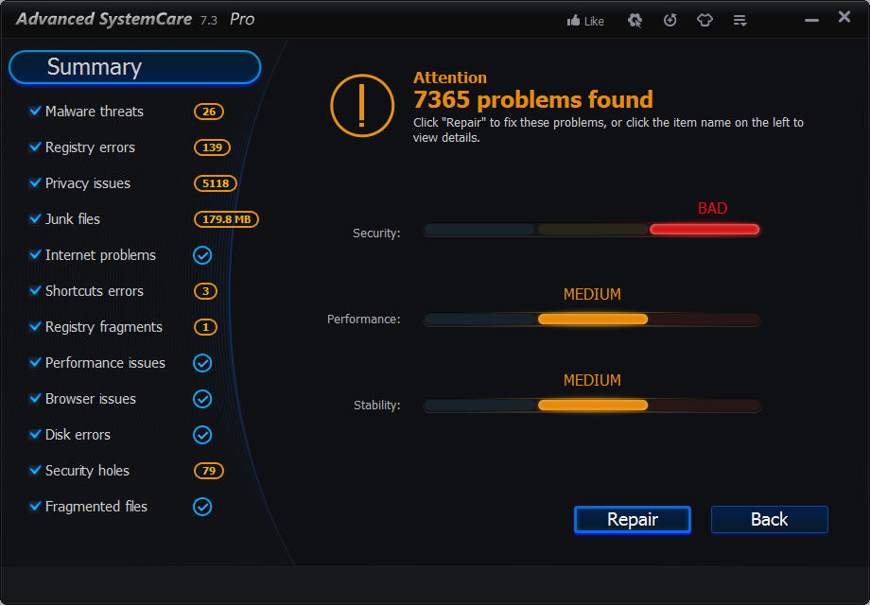Viewport: 870px width, 605px height.
Task: Open the skin shirt icon
Action: pyautogui.click(x=705, y=21)
